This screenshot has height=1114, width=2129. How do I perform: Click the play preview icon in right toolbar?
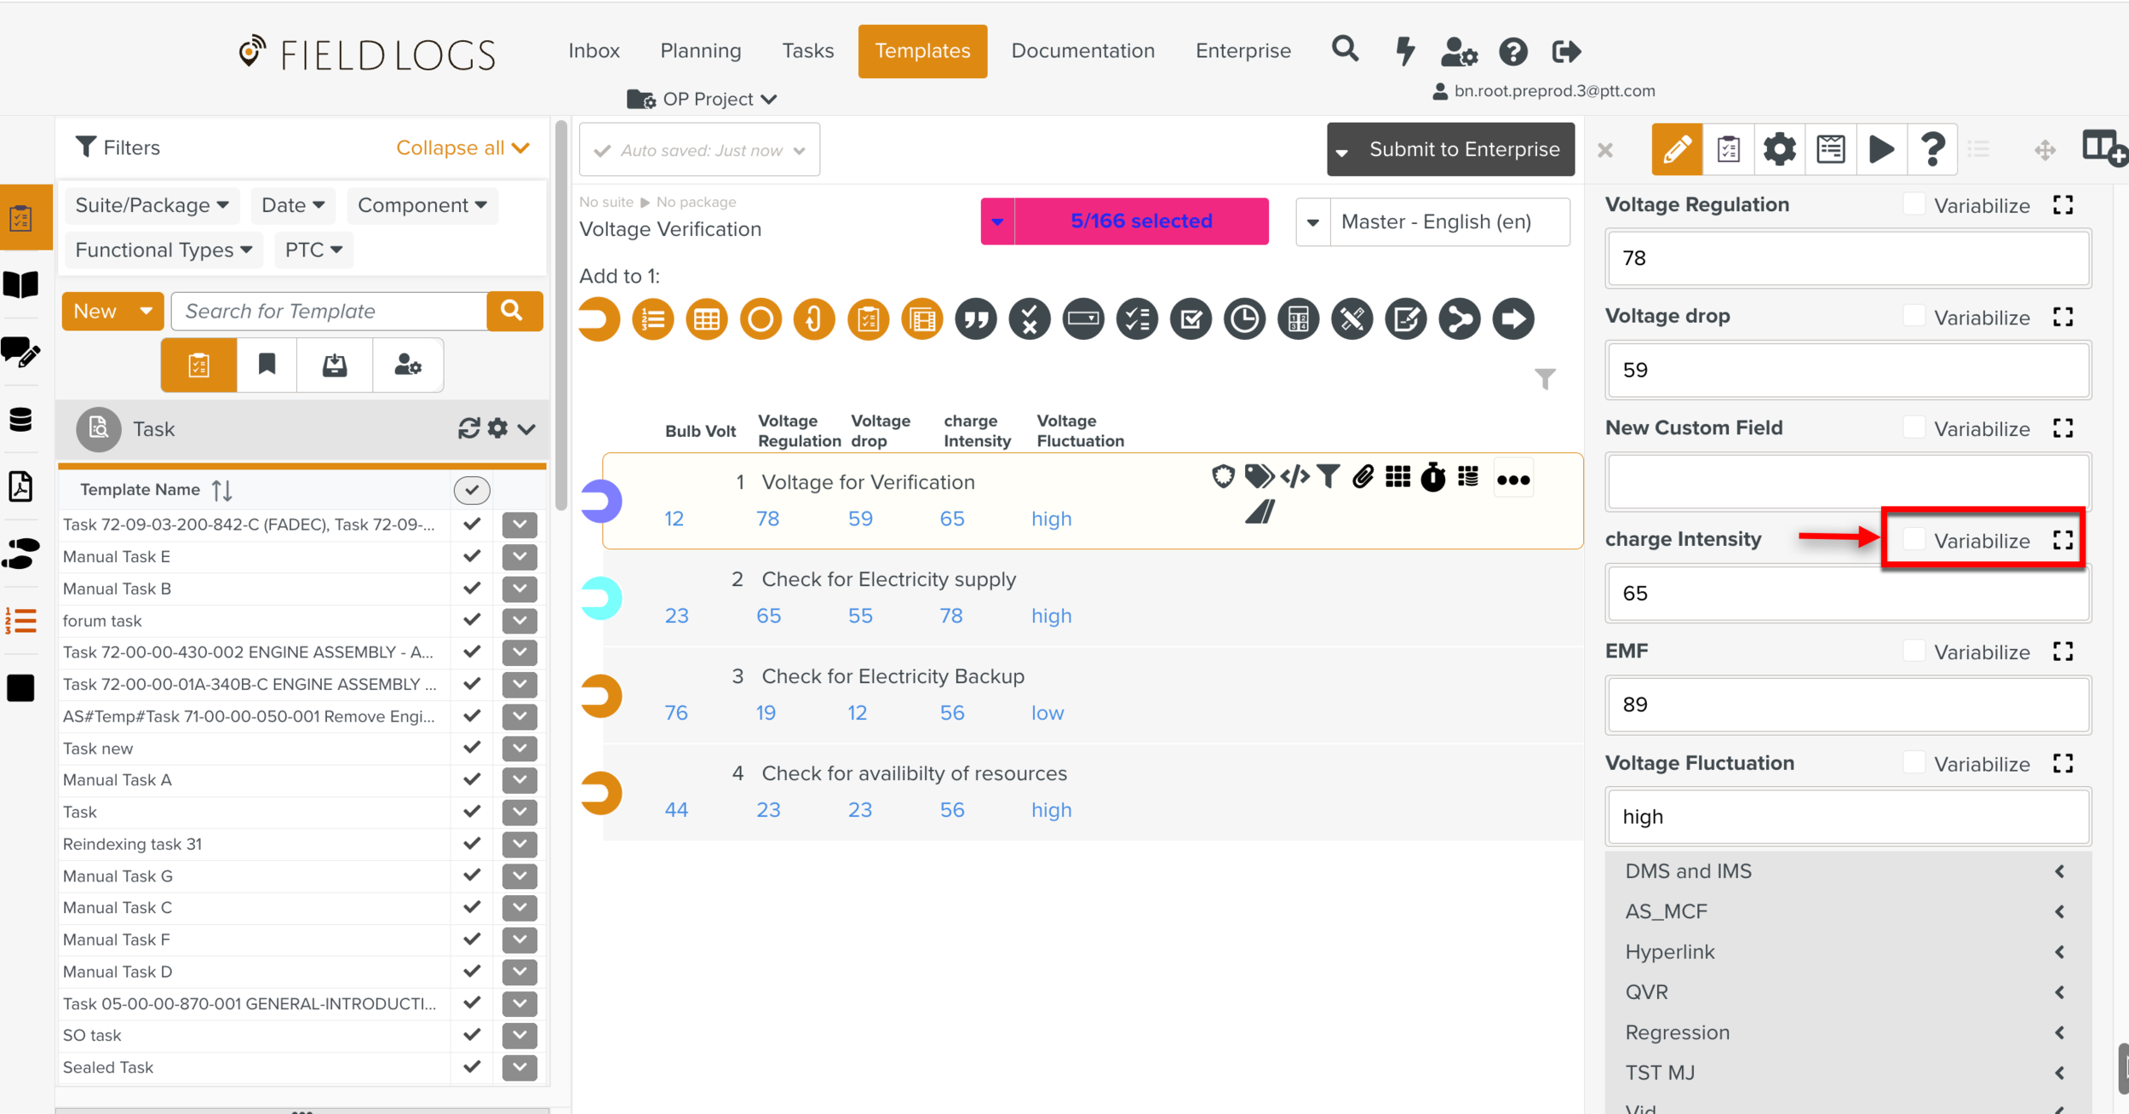point(1881,150)
